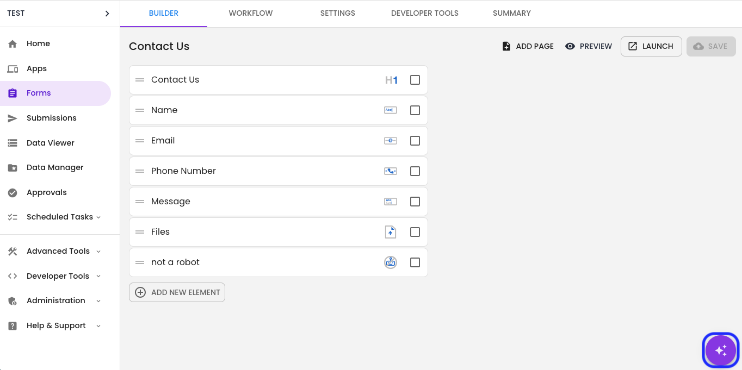
Task: Select the Message element label
Action: coord(171,202)
